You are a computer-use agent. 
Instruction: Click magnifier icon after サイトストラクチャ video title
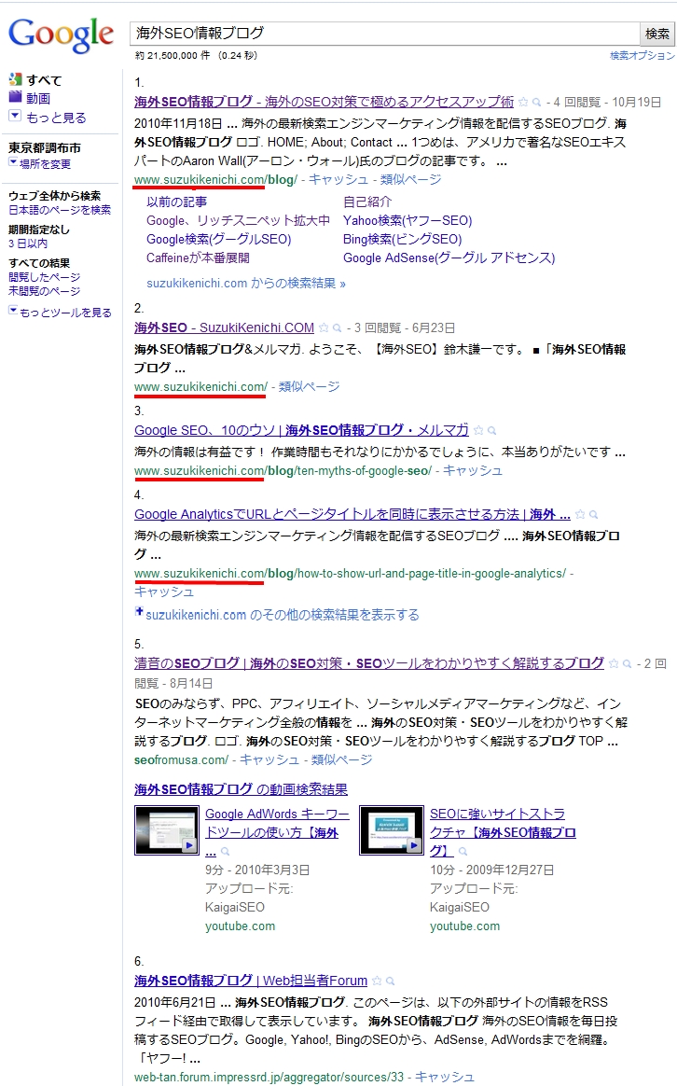click(463, 851)
